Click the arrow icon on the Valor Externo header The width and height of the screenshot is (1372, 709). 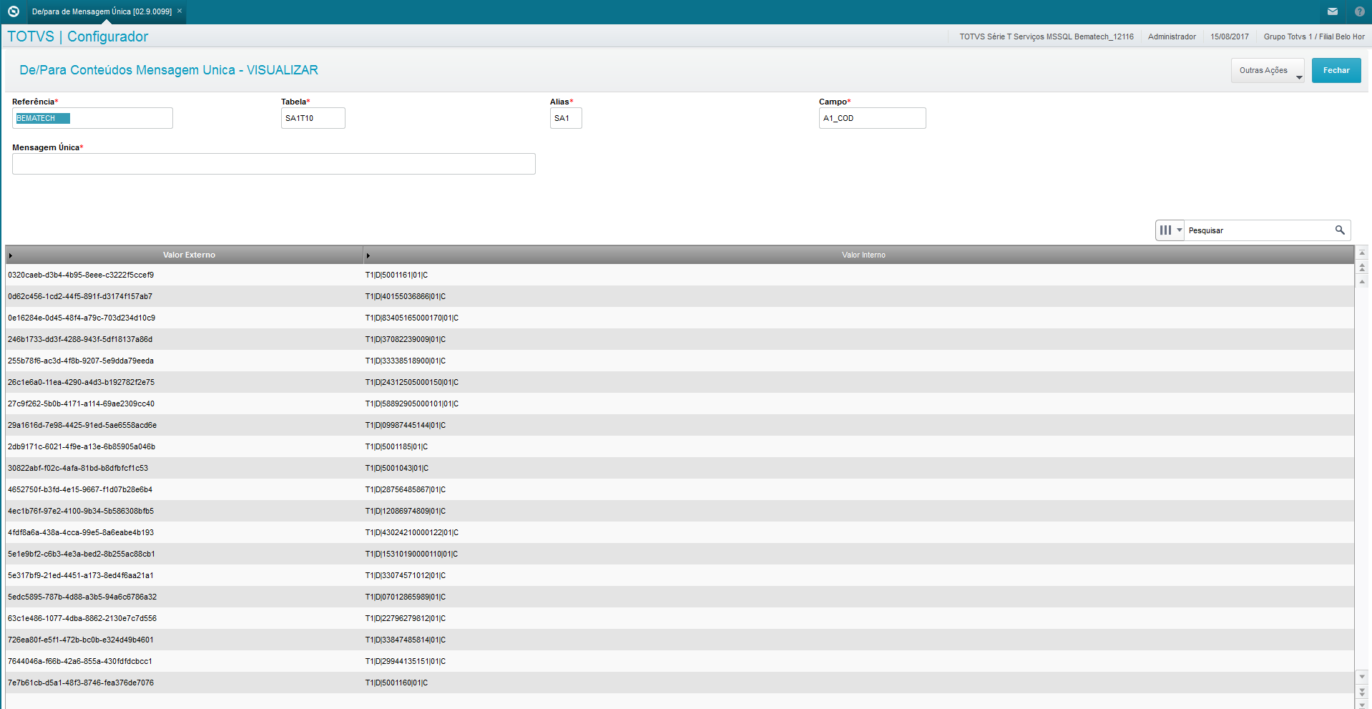coord(10,255)
